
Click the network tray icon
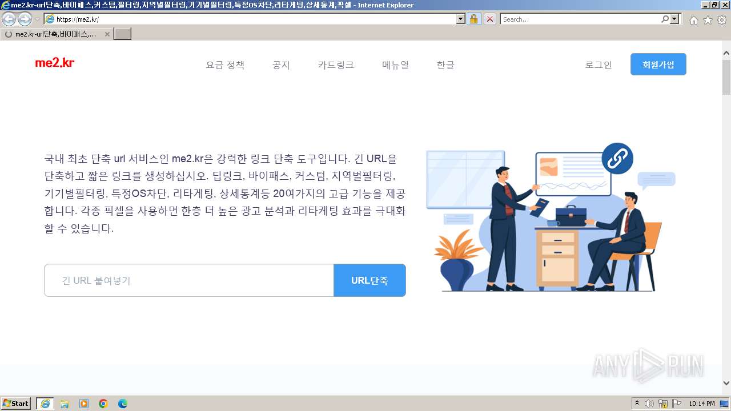coord(663,404)
